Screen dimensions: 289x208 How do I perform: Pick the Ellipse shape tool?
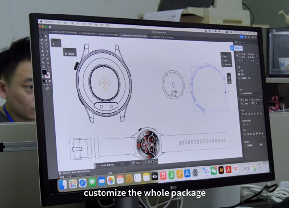coord(42,43)
